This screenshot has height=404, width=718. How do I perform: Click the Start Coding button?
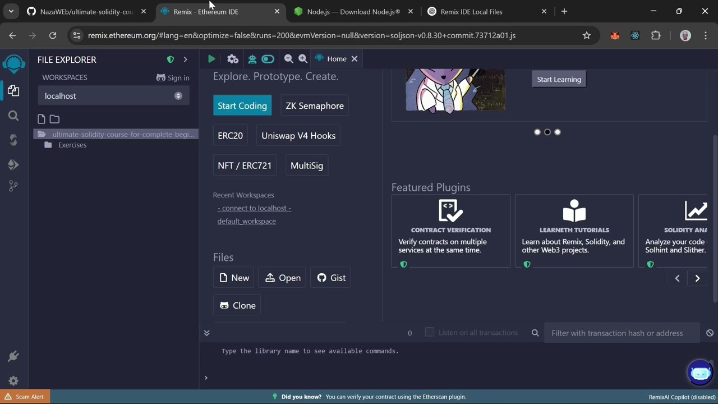(x=242, y=105)
